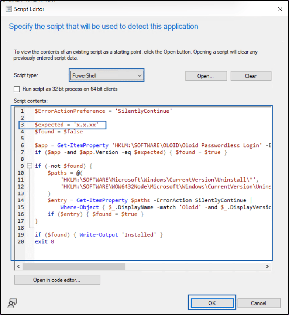Click the heading about detecting this application
This screenshot has width=289, height=315.
103,27
